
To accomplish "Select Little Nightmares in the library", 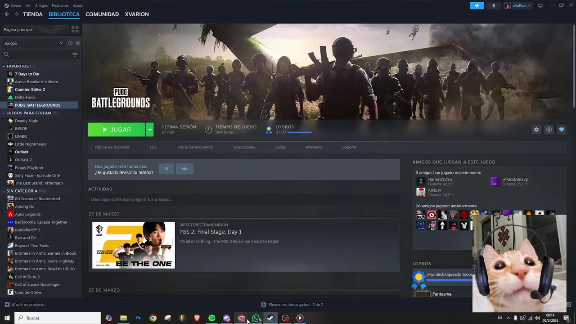I will pos(31,144).
